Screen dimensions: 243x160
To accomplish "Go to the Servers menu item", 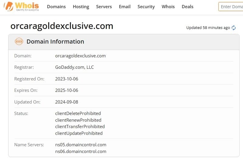I will [104, 7].
